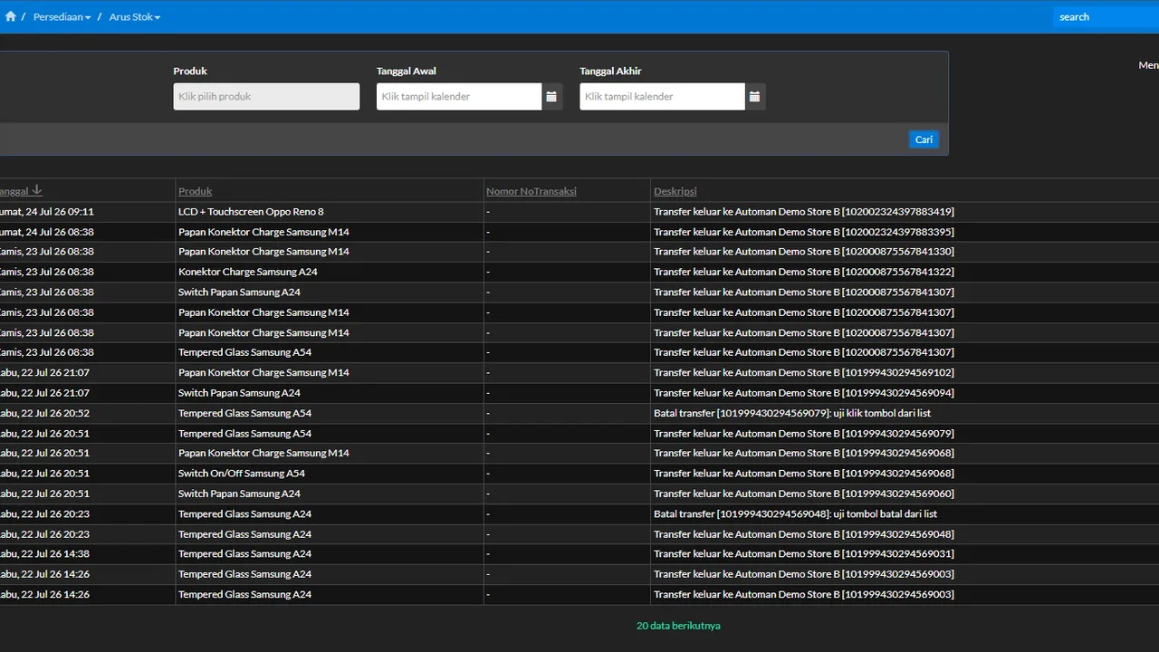Select description ending 102002324397883419
The height and width of the screenshot is (652, 1159).
(803, 212)
